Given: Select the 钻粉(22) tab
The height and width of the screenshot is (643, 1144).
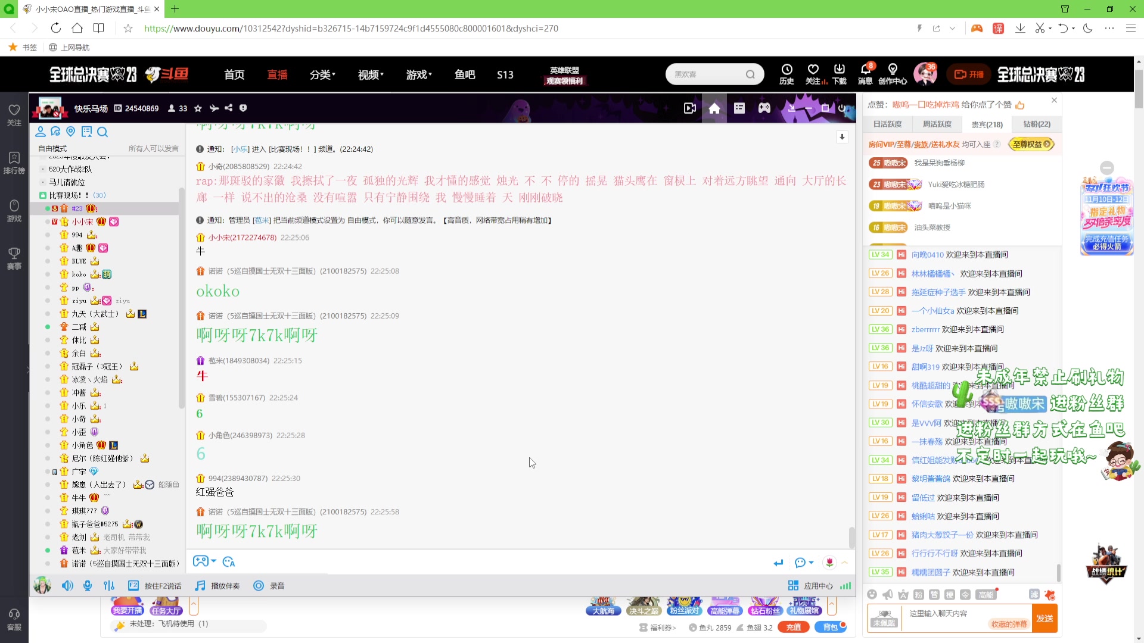Looking at the screenshot, I should [x=1037, y=124].
